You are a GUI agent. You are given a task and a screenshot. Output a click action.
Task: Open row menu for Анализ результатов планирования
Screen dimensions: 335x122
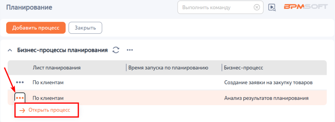[20, 98]
